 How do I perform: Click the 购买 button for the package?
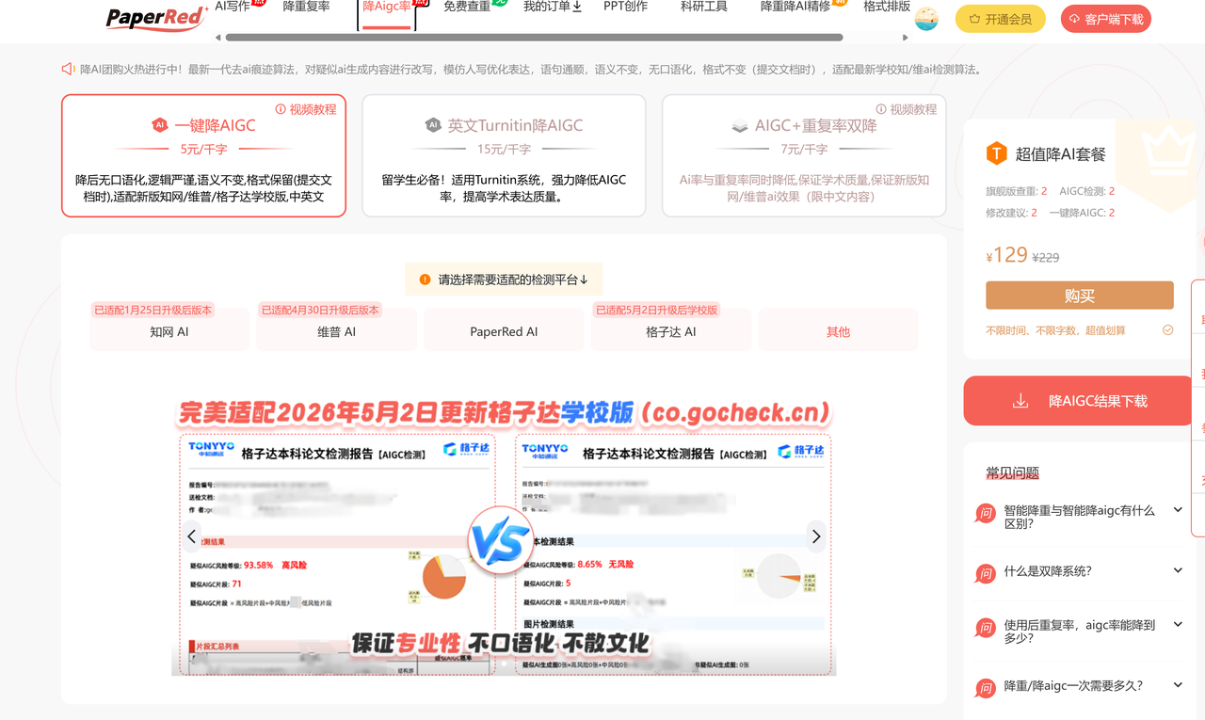(x=1080, y=296)
